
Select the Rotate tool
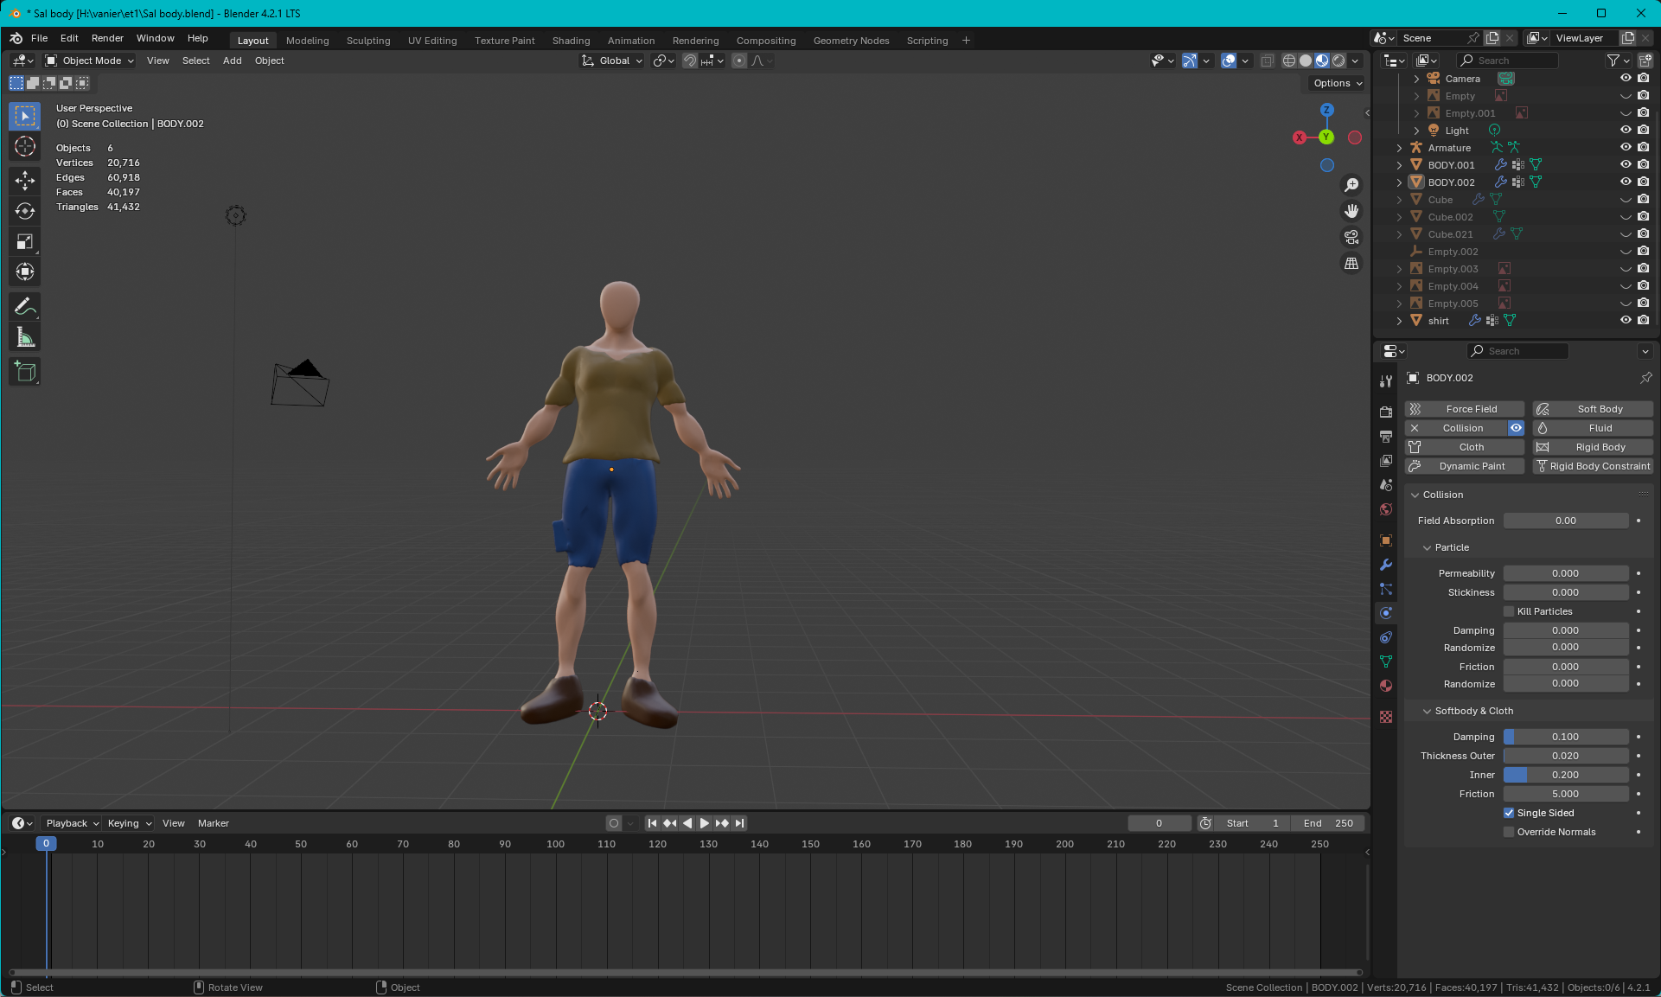pyautogui.click(x=25, y=211)
